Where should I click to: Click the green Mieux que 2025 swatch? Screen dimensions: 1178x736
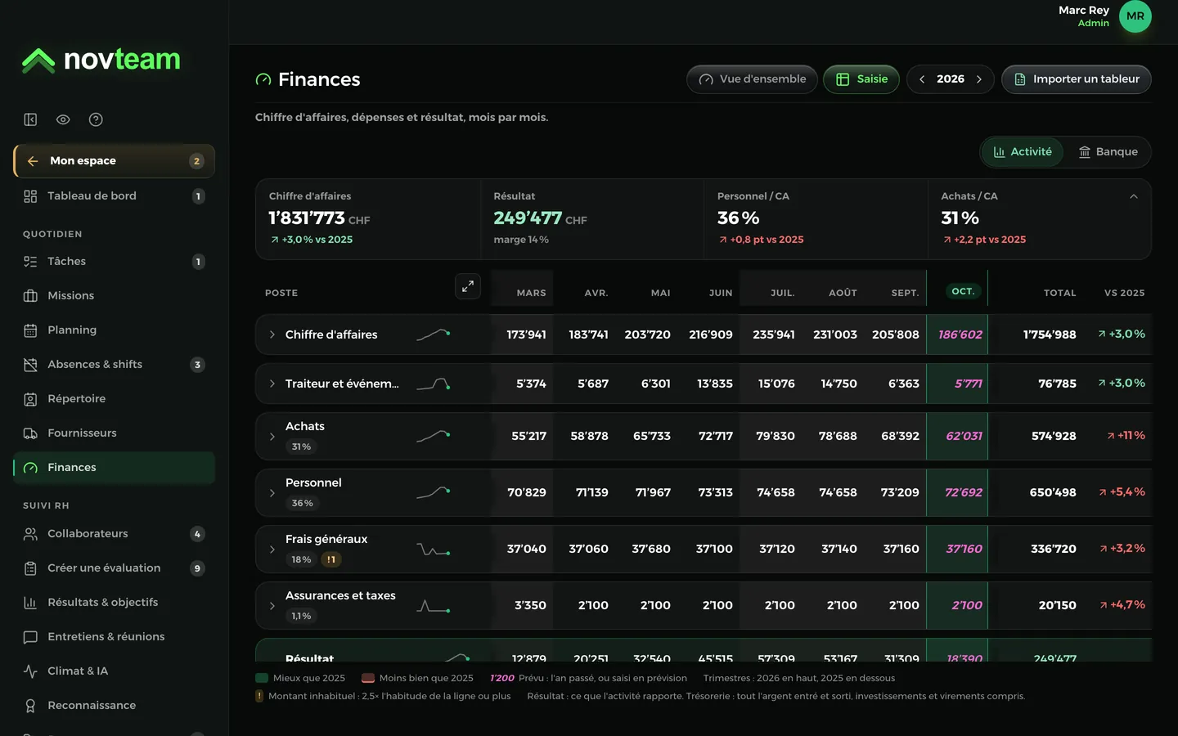pos(262,679)
